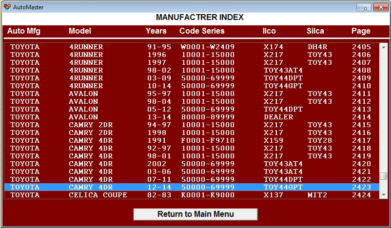Viewport: 391px width, 228px height.
Task: Select the 4RUNNER 98-02 row
Action: click(x=192, y=70)
